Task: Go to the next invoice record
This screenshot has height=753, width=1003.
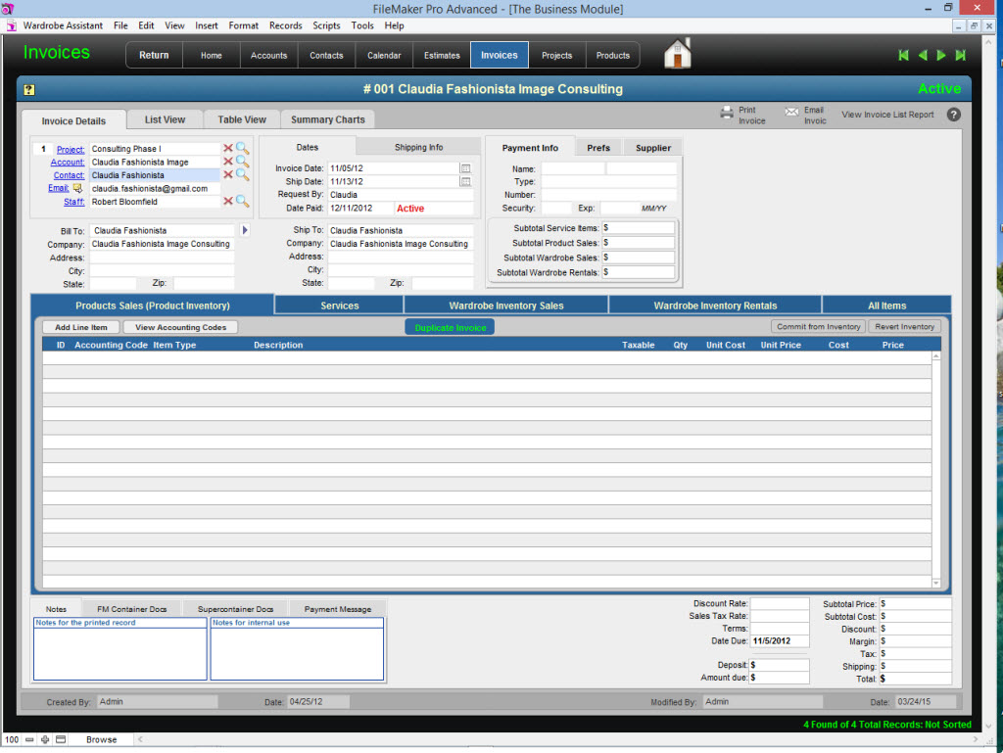Action: (941, 56)
